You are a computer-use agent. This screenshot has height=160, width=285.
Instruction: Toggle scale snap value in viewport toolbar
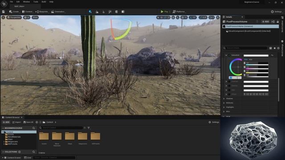point(203,17)
